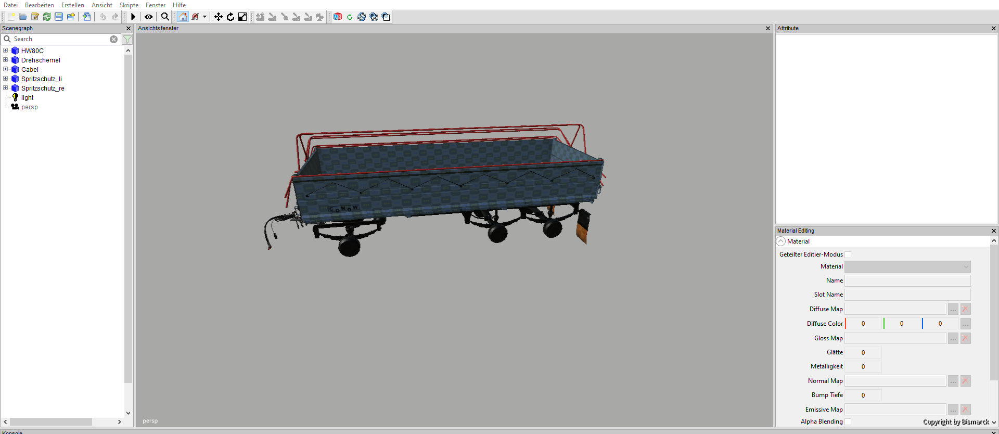Click the Scenegraph search input field

(x=60, y=39)
